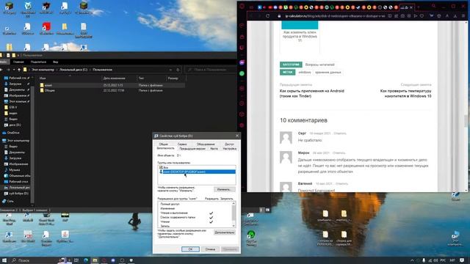Viewport: 470px width, 264px height.
Task: Show hidden system tray icons
Action: coord(412,260)
